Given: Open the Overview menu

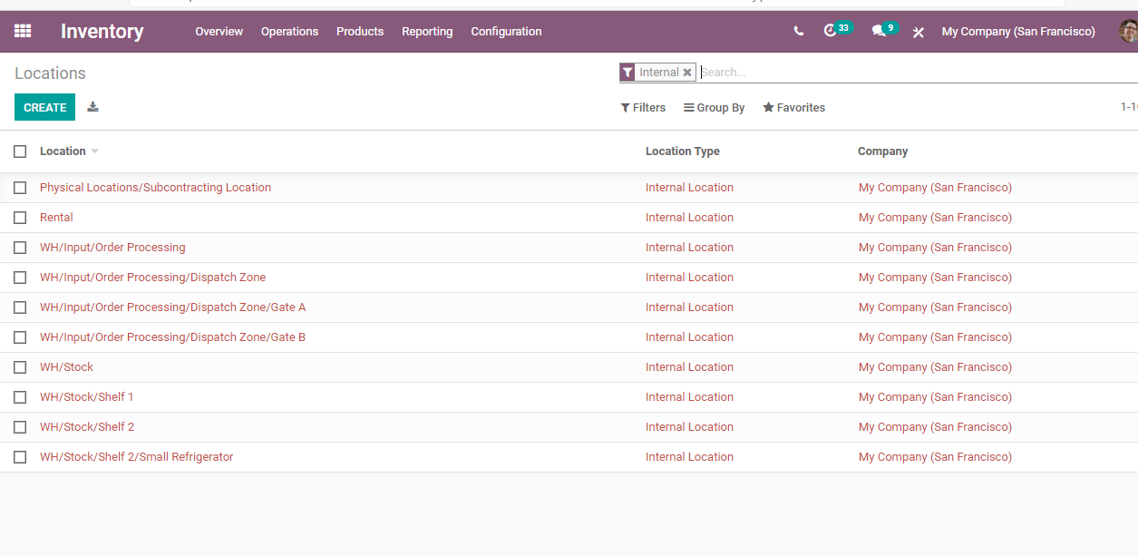Looking at the screenshot, I should pyautogui.click(x=219, y=31).
